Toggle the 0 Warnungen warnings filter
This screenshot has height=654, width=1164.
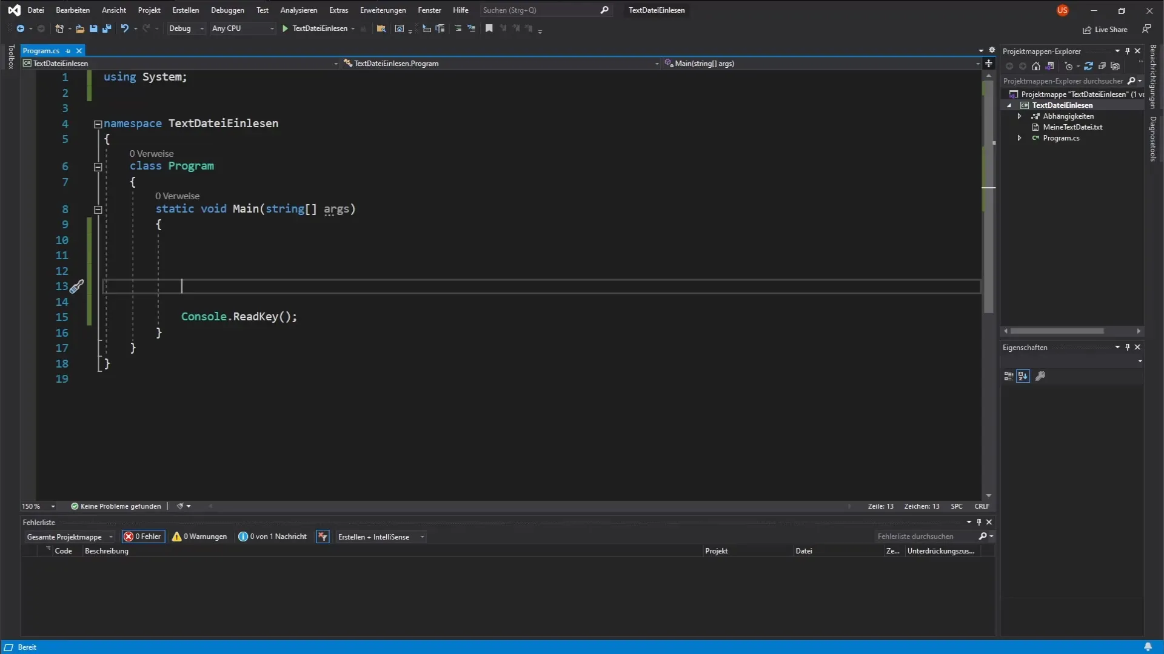199,537
